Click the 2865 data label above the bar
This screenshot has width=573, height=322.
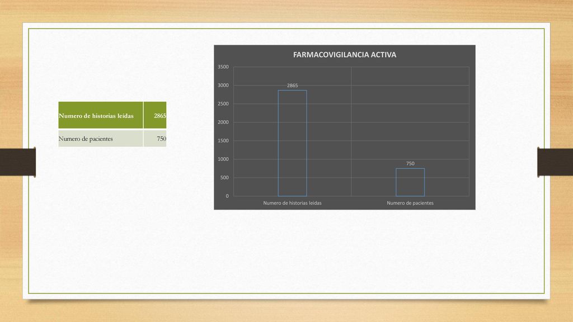click(292, 86)
